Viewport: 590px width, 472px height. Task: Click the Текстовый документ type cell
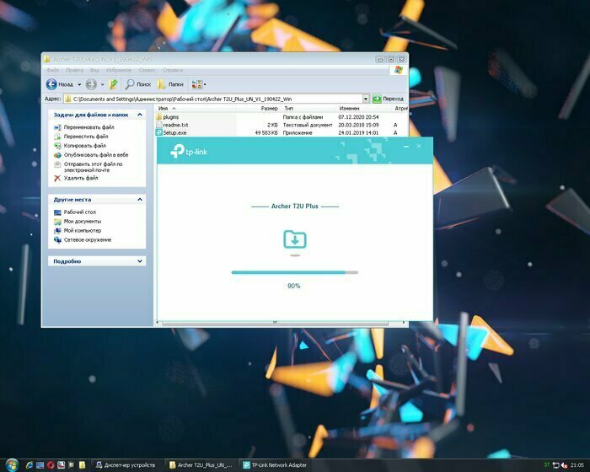pos(308,125)
